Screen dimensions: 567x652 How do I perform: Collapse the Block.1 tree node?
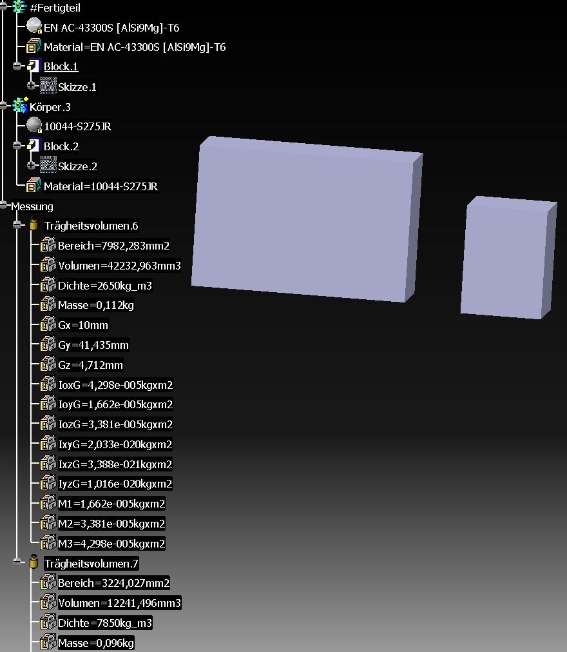click(x=17, y=66)
